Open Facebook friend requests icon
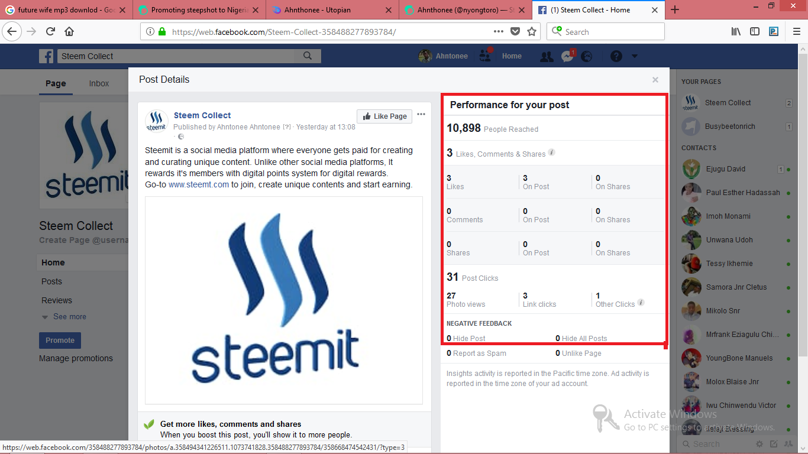The image size is (808, 454). pyautogui.click(x=547, y=56)
